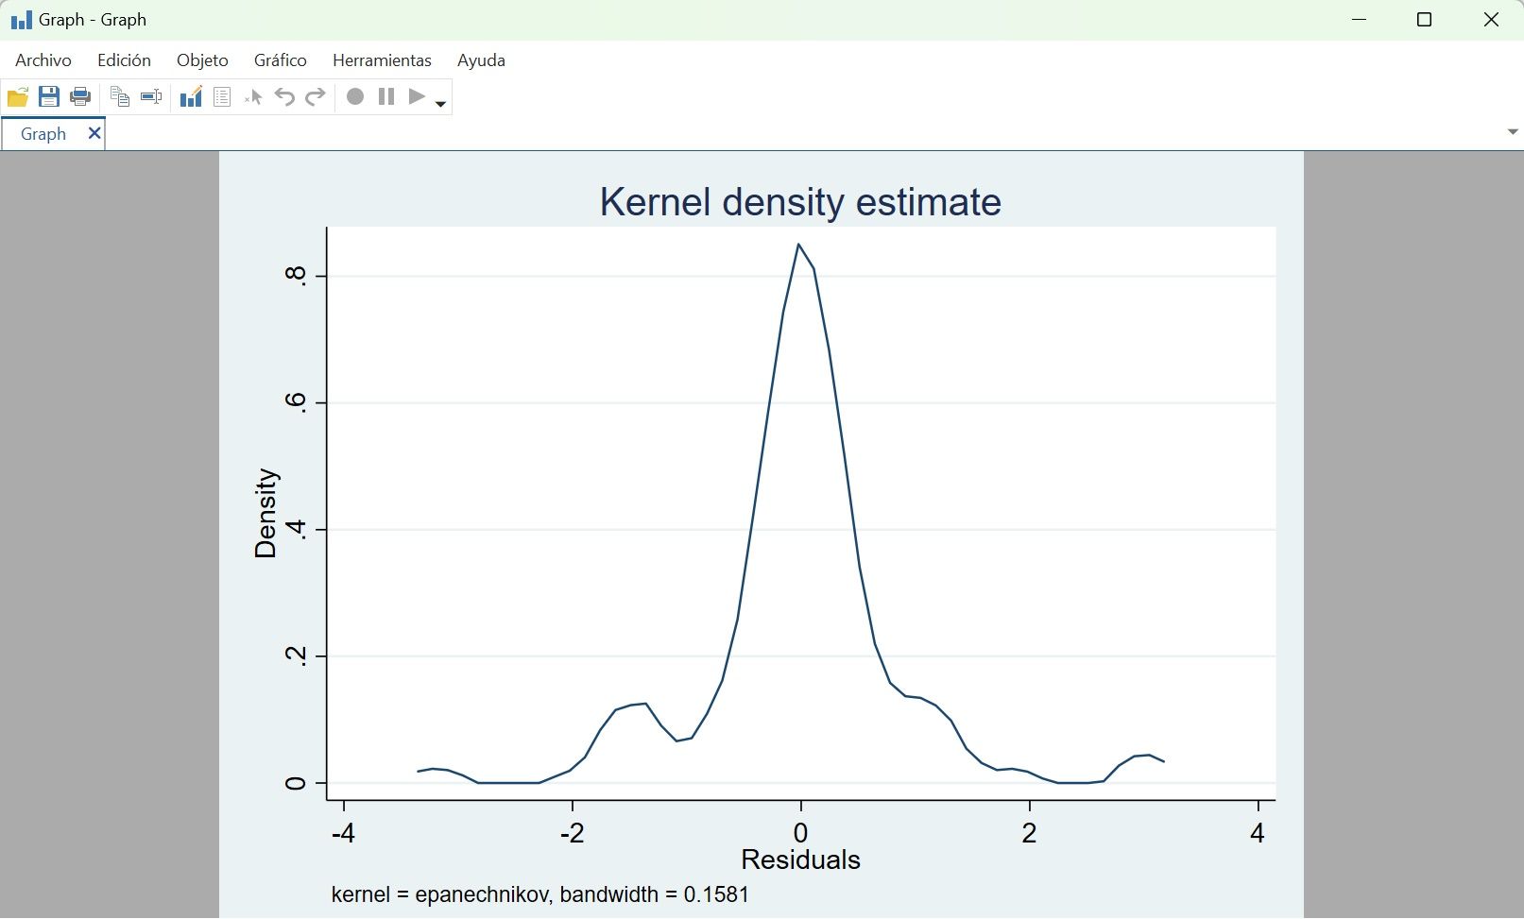
Task: Start recording with the circle button
Action: coord(355,97)
